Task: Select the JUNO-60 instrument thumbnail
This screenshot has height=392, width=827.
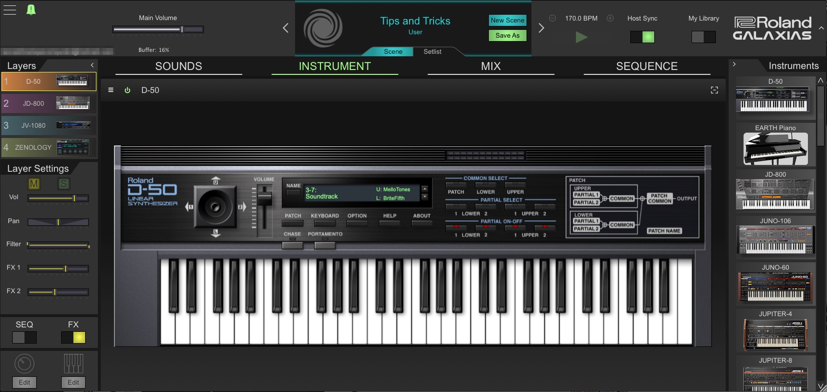Action: 776,285
